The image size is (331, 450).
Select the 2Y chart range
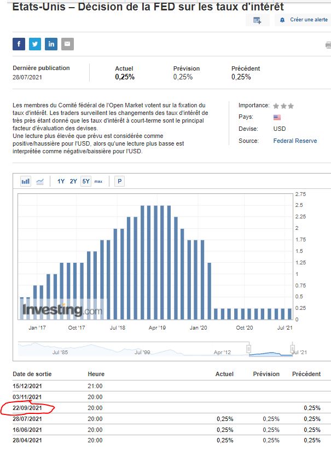pyautogui.click(x=73, y=181)
